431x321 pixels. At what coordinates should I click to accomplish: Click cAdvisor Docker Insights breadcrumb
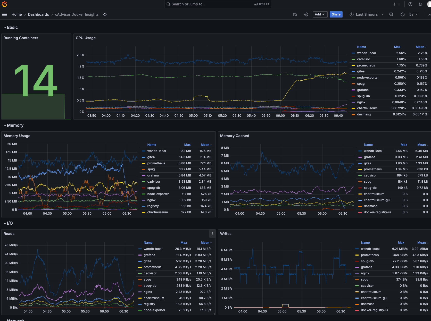(x=77, y=14)
